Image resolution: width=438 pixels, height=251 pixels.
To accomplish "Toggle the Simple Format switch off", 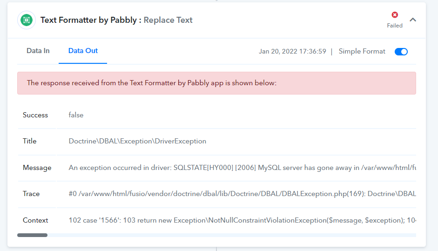I will (401, 52).
